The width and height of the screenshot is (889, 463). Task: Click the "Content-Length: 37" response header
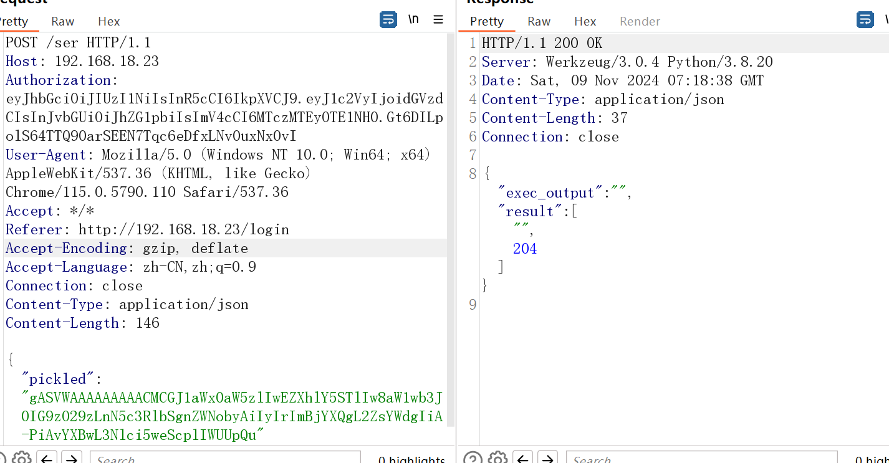point(555,118)
